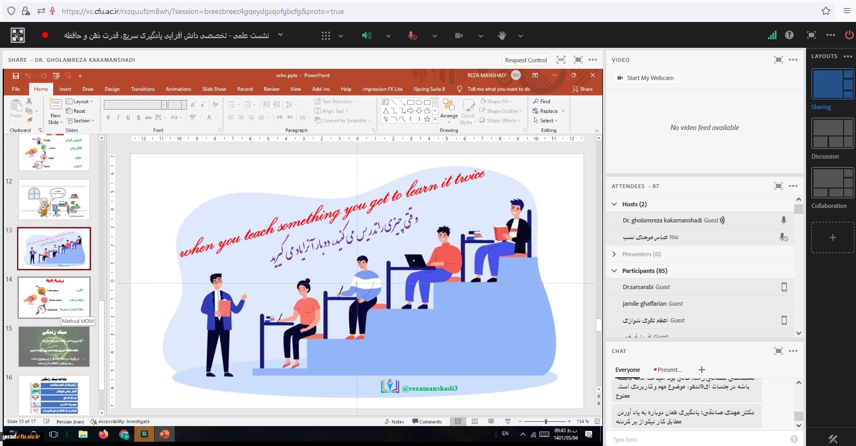Click the chat message input field
The height and width of the screenshot is (446, 856).
point(699,440)
